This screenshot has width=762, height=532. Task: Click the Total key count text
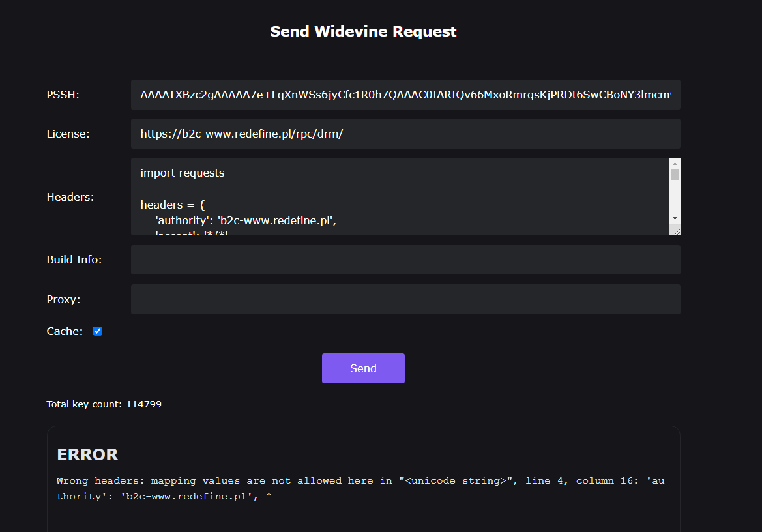point(104,404)
